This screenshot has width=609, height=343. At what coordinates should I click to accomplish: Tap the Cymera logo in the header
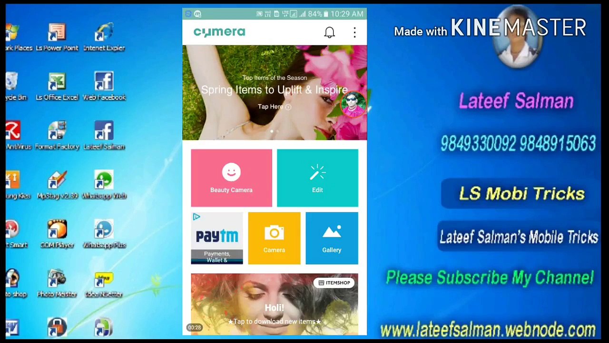219,32
